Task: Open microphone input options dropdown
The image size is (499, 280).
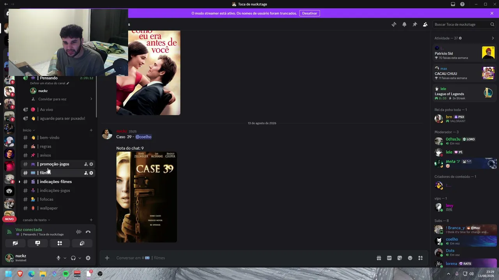Action: (x=65, y=258)
